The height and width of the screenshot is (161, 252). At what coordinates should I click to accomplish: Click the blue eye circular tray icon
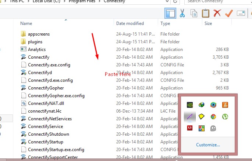pos(213,105)
